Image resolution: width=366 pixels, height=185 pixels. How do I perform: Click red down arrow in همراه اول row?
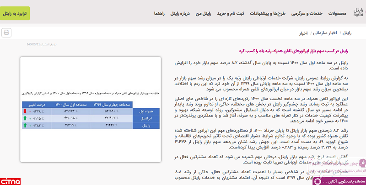[25, 111]
